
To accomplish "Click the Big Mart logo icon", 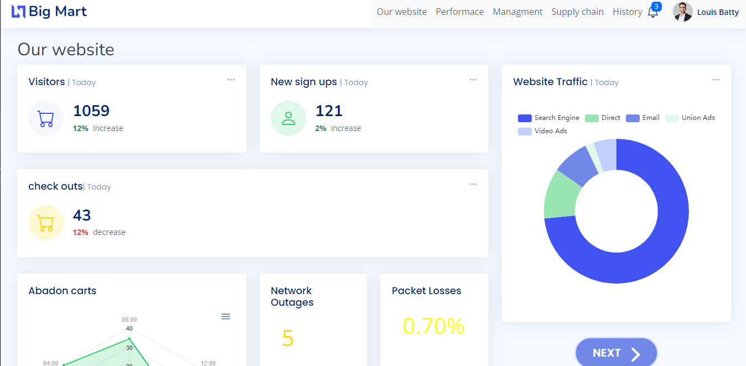I will (x=19, y=12).
